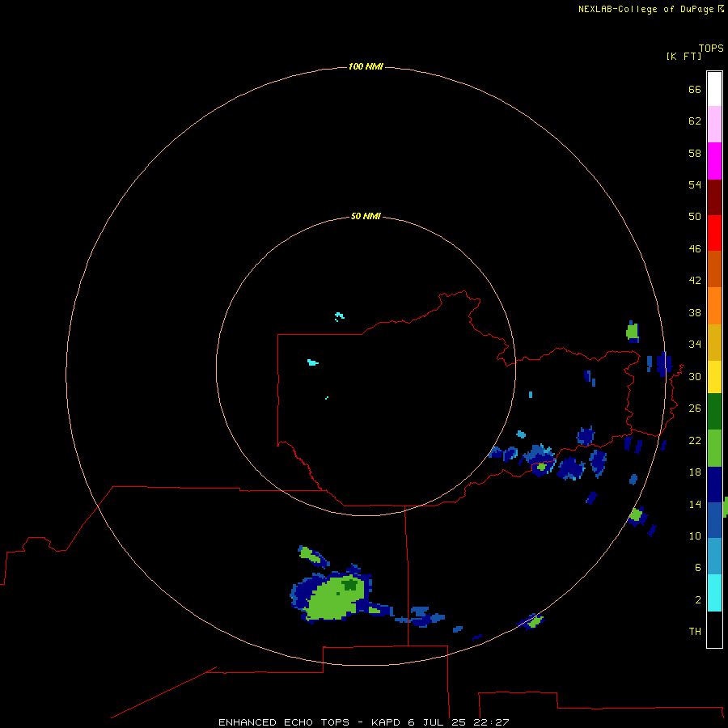
Task: Select the light pink legend color block
Action: pyautogui.click(x=714, y=124)
